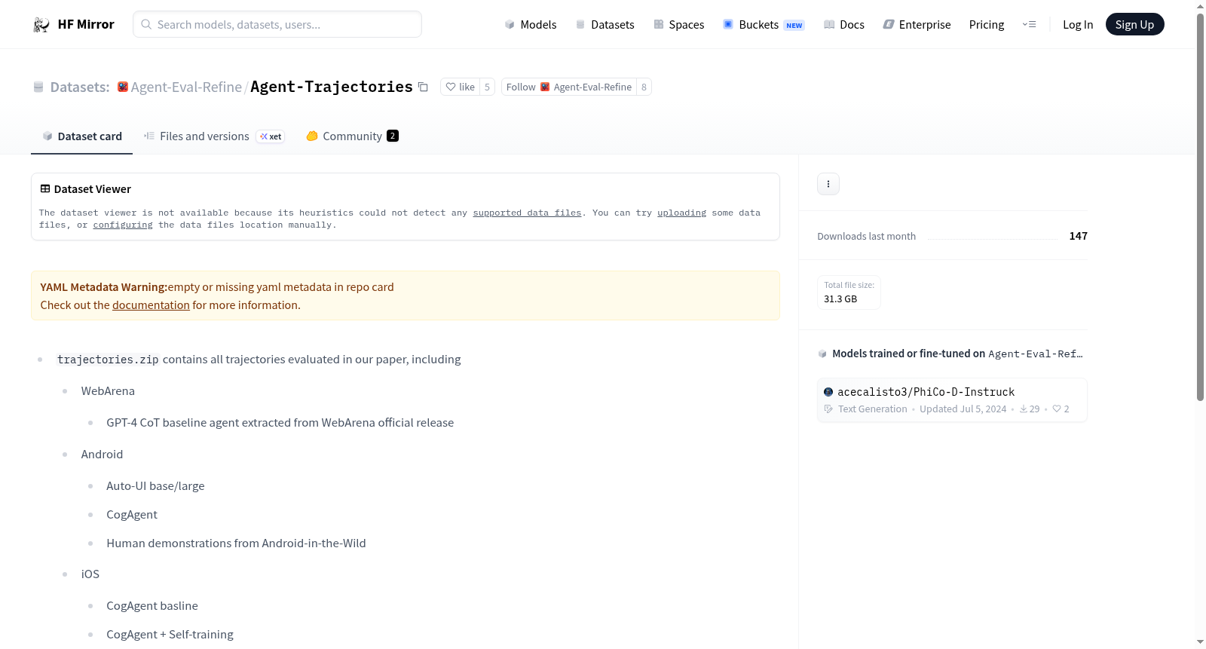Click the acecalisto3 model avatar icon

pos(828,392)
